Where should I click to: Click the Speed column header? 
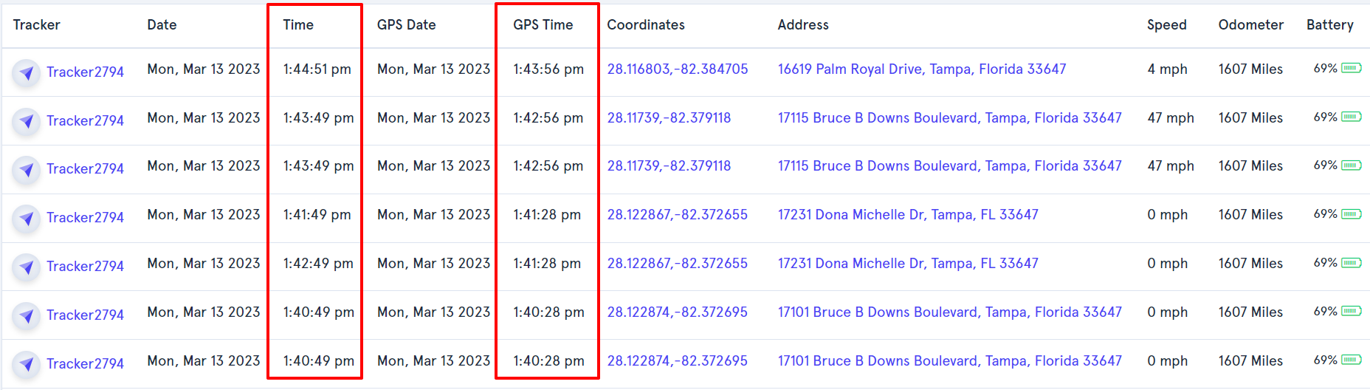pyautogui.click(x=1167, y=24)
